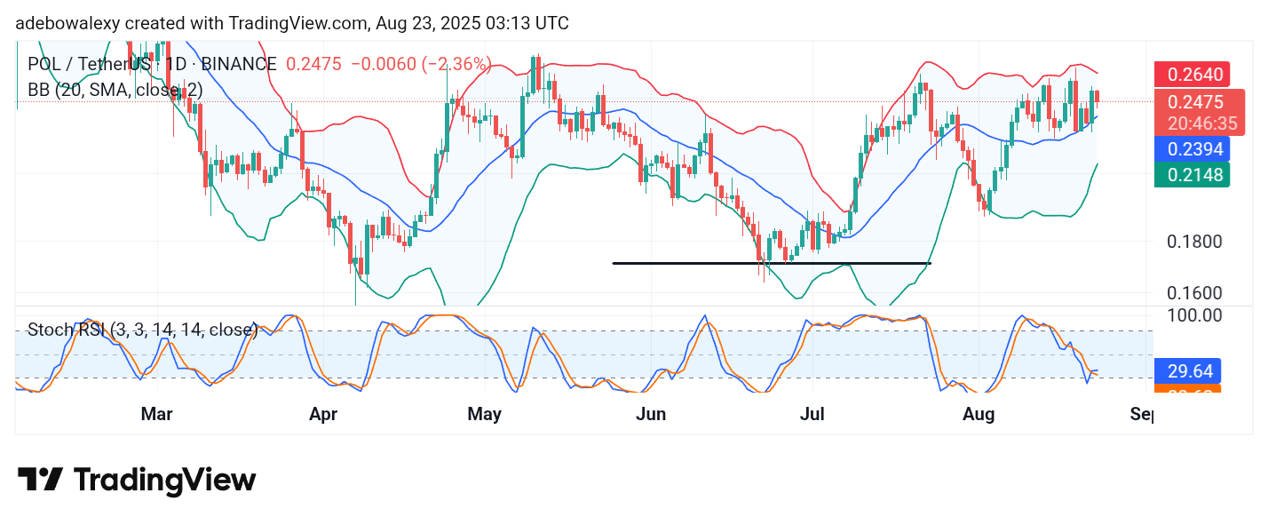Click the Jun date axis label

[651, 414]
